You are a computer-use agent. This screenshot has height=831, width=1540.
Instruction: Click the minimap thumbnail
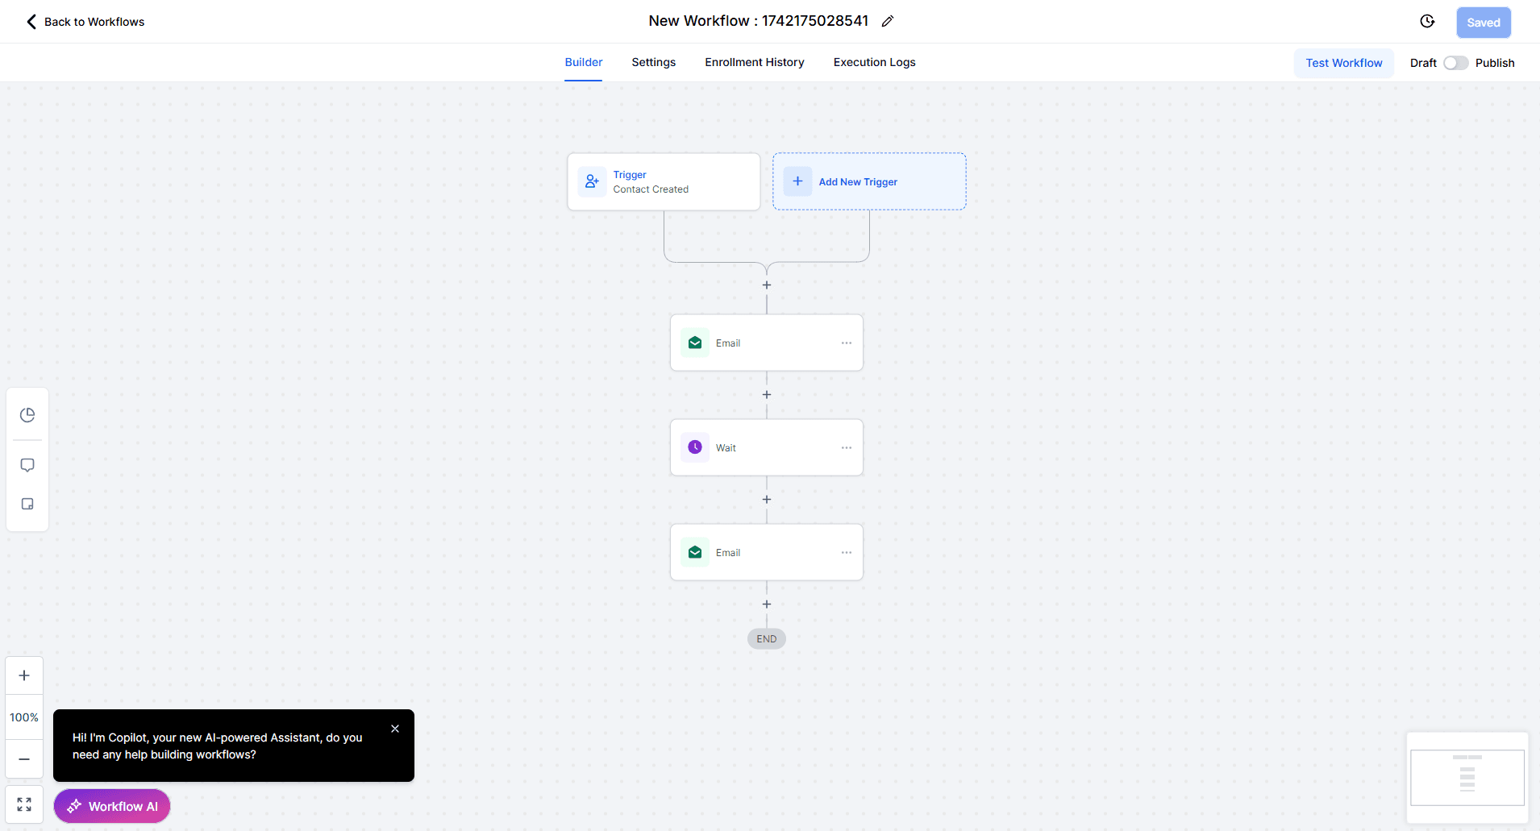click(x=1467, y=778)
